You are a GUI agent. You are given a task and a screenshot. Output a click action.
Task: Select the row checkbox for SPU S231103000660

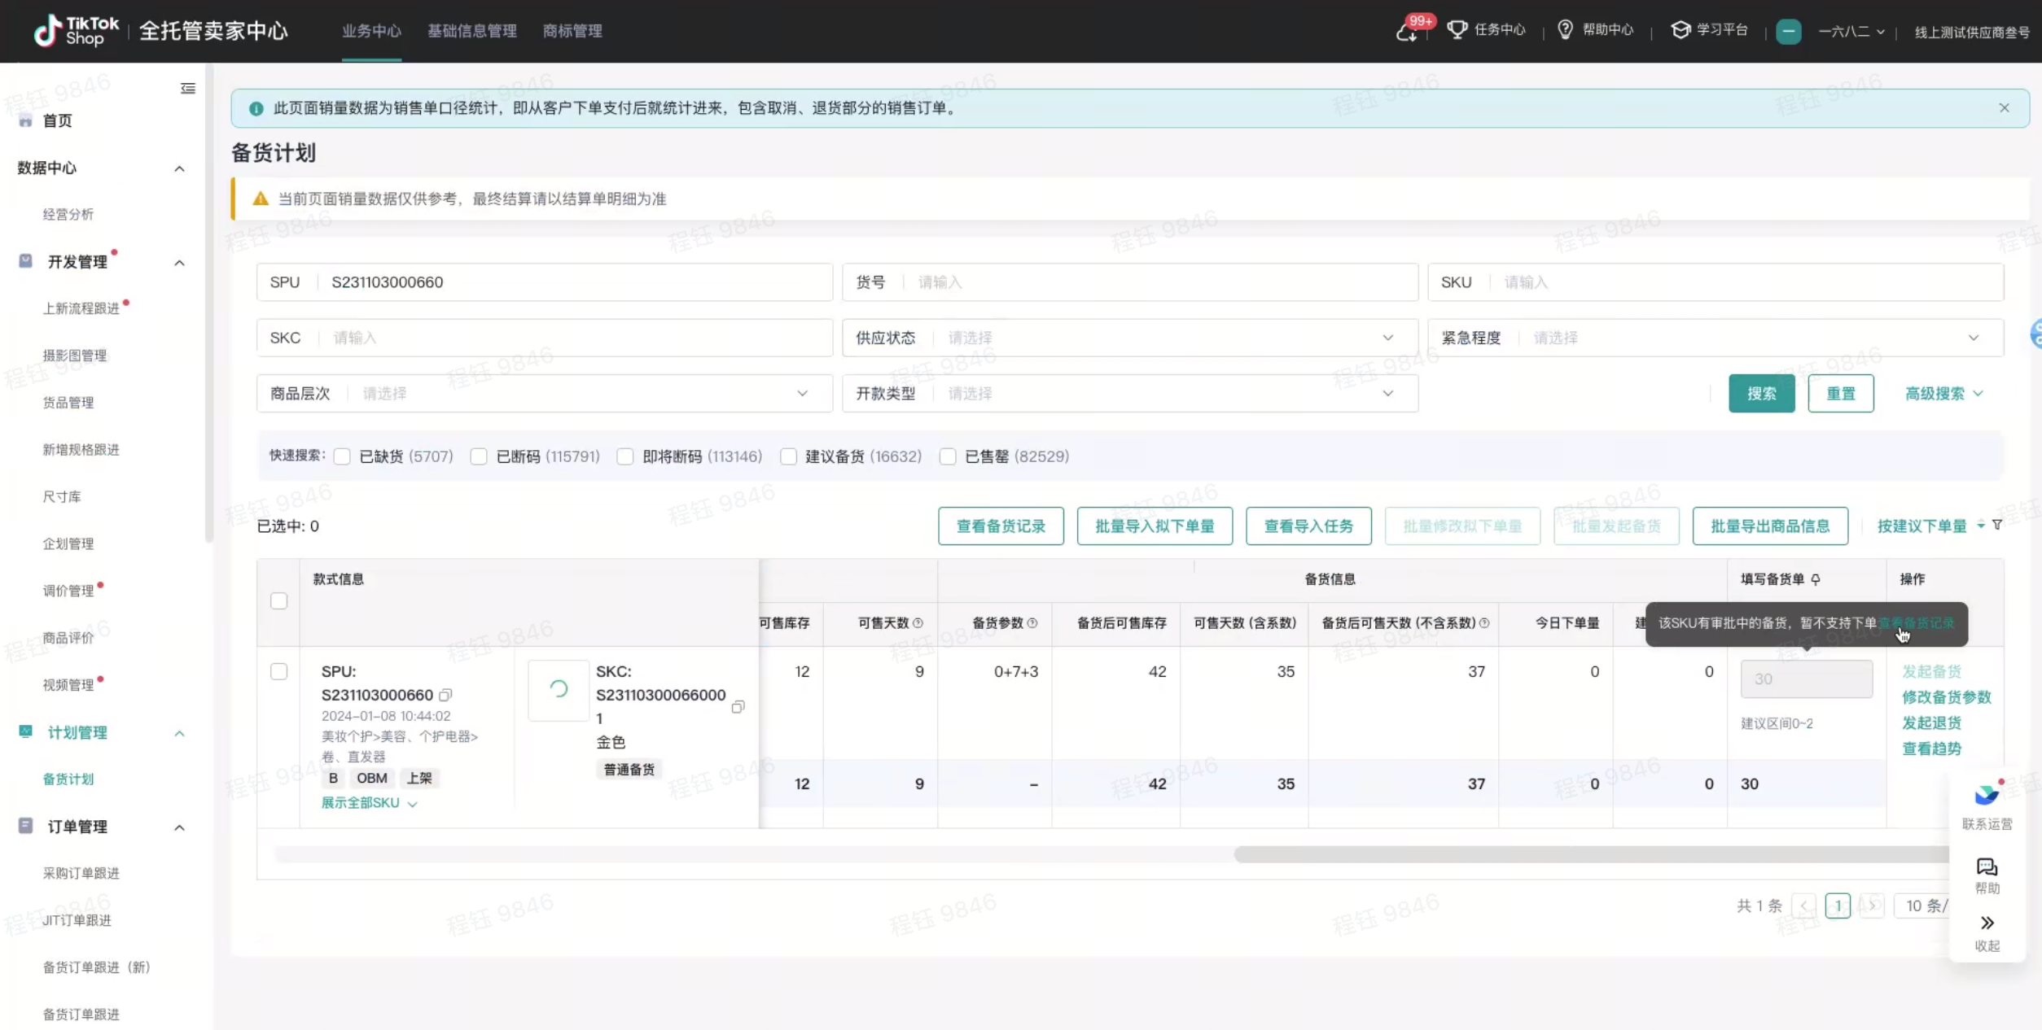point(279,671)
